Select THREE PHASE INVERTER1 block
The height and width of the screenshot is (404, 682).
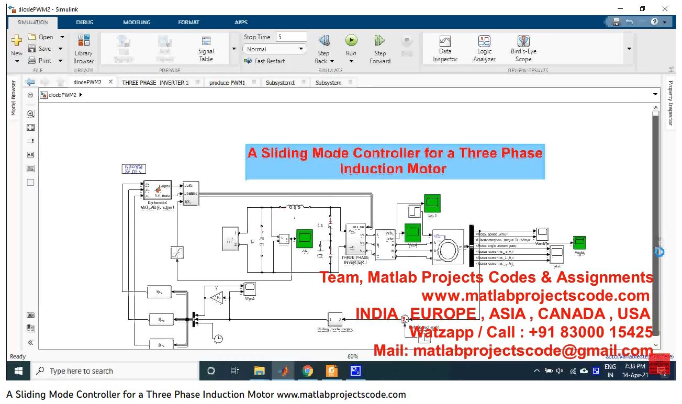[355, 240]
